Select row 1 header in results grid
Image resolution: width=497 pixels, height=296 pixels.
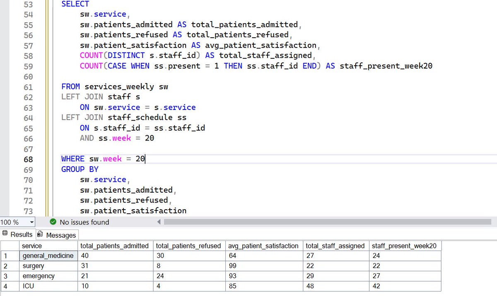[x=10, y=255]
